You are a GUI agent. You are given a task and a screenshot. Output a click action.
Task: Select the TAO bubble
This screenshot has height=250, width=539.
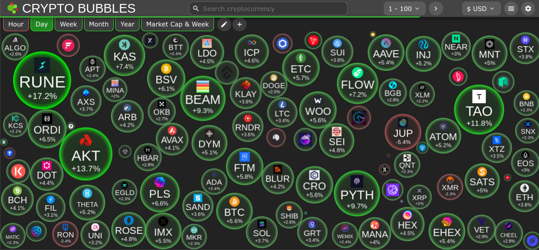(479, 109)
